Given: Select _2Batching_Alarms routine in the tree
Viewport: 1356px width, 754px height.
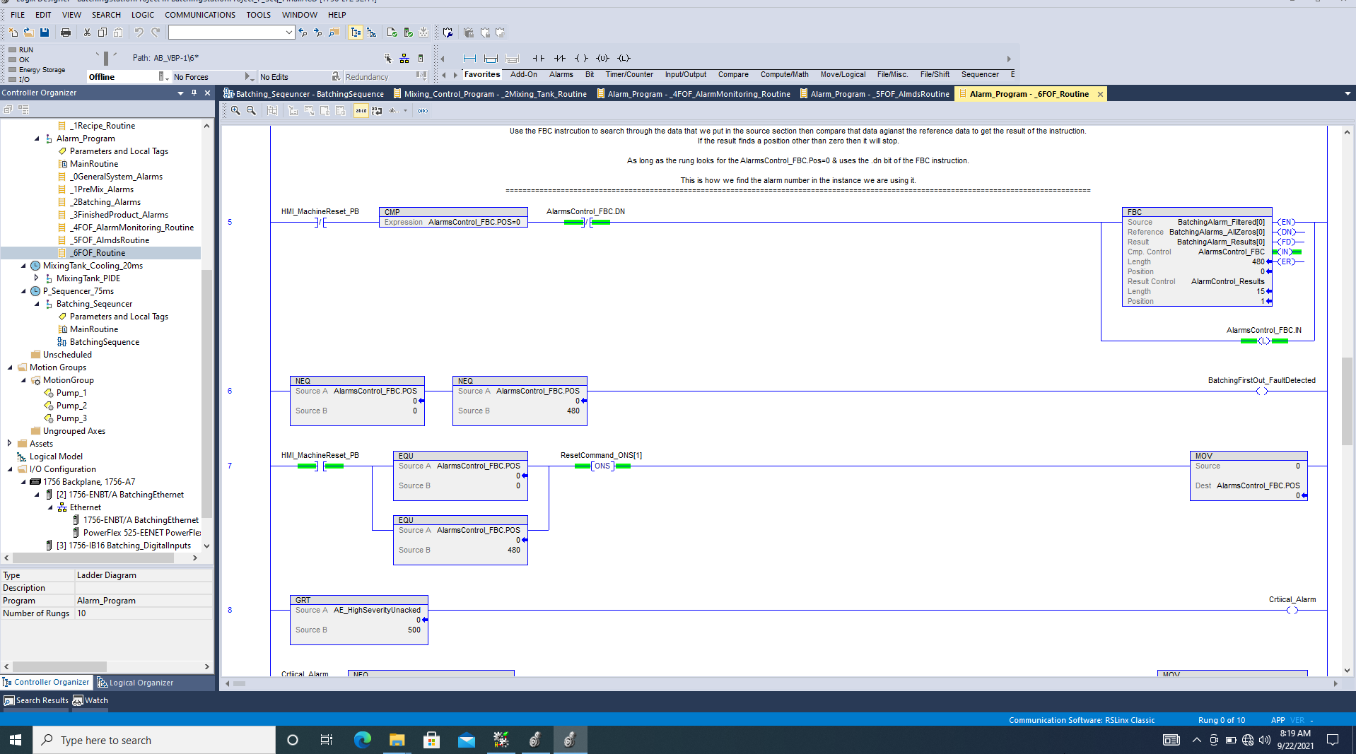Looking at the screenshot, I should tap(105, 202).
